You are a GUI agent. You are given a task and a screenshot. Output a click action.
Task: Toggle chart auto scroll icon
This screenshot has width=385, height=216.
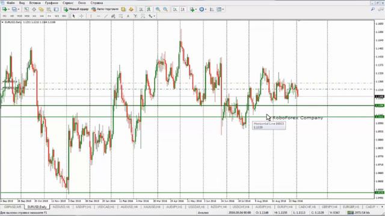tap(175, 10)
